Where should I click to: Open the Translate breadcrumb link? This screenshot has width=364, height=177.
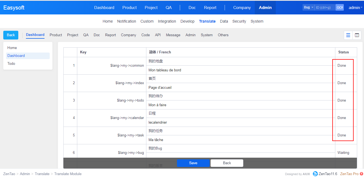click(42, 174)
